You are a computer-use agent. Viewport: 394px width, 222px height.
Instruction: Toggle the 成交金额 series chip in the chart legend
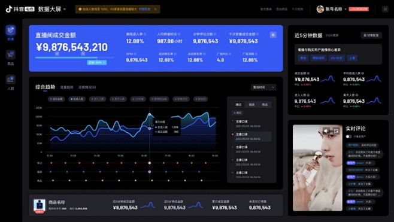[56, 99]
